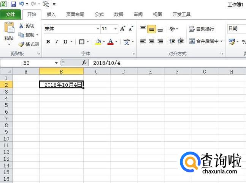Image resolution: width=246 pixels, height=183 pixels.
Task: Open the Excel application icon menu
Action: [3, 4]
